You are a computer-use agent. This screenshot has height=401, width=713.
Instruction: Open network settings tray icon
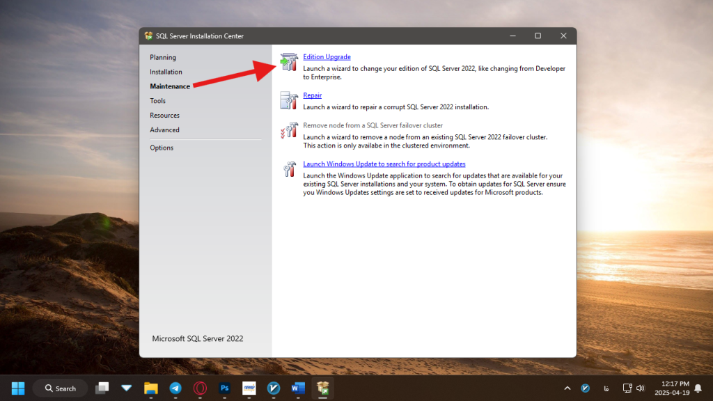click(627, 388)
